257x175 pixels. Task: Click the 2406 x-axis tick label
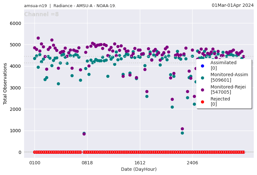[x=192, y=163]
